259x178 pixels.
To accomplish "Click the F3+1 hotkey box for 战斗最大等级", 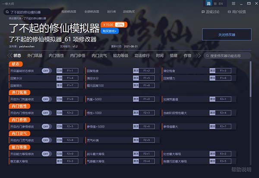I will (x=147, y=154).
